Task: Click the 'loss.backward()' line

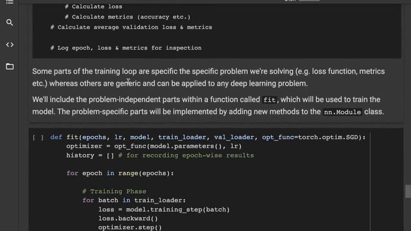Action: point(128,218)
